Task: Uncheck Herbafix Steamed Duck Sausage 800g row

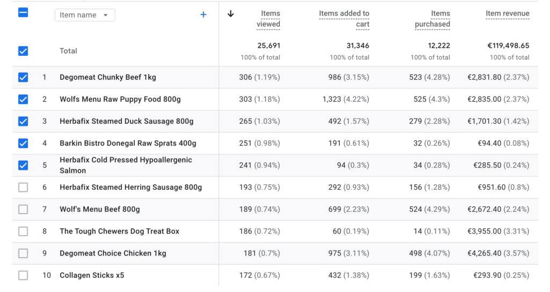Action: click(23, 121)
